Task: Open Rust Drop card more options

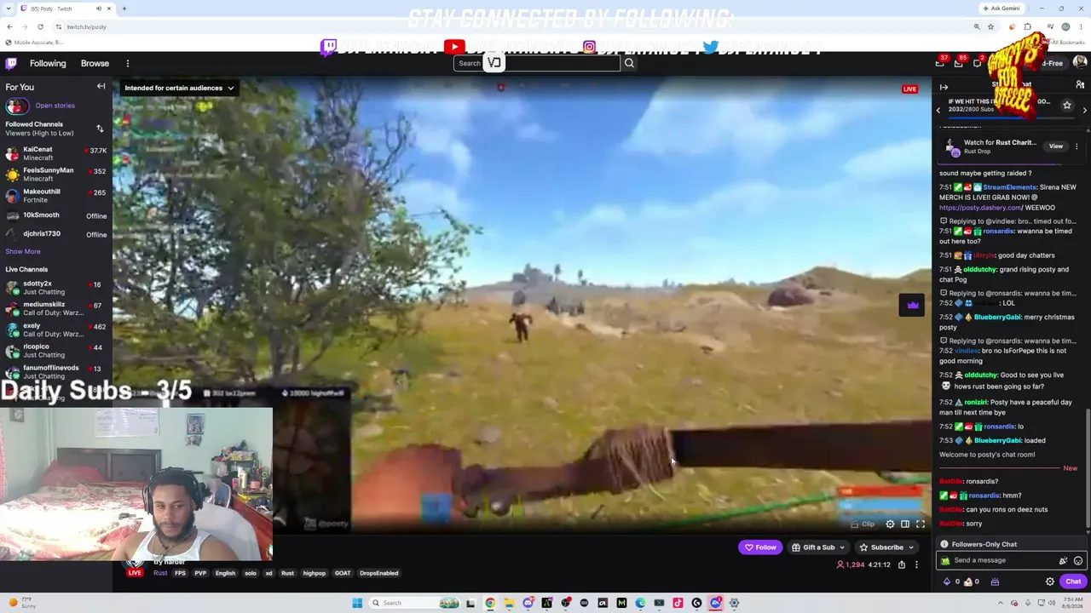Action: point(1077,146)
